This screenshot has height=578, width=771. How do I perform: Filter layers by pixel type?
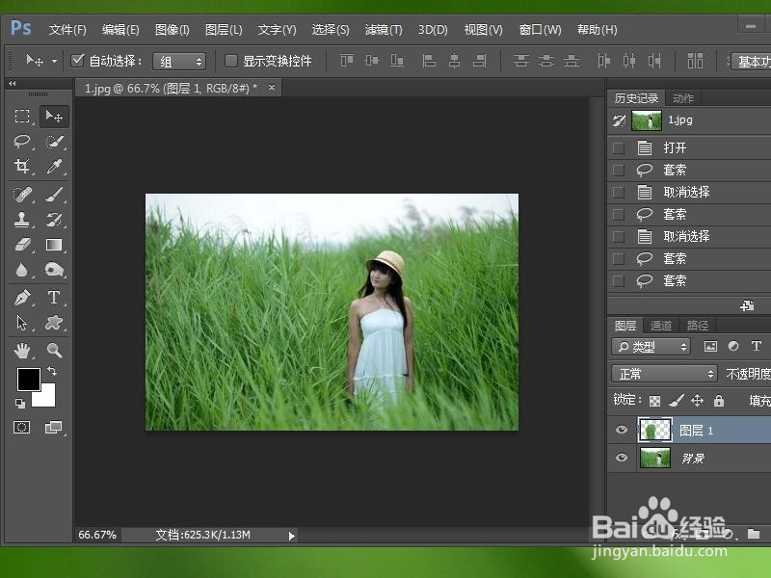[710, 347]
